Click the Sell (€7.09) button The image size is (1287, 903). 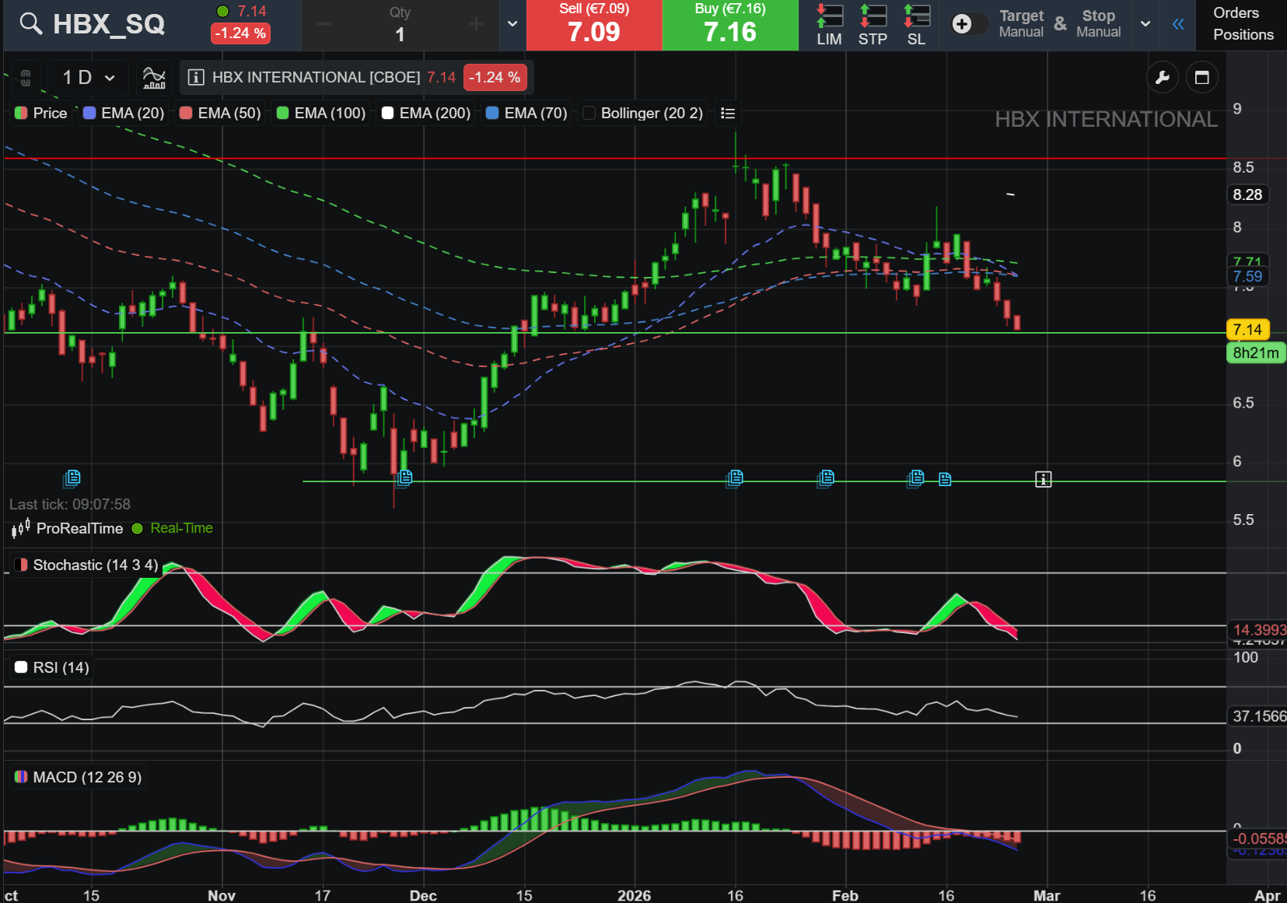click(x=593, y=25)
